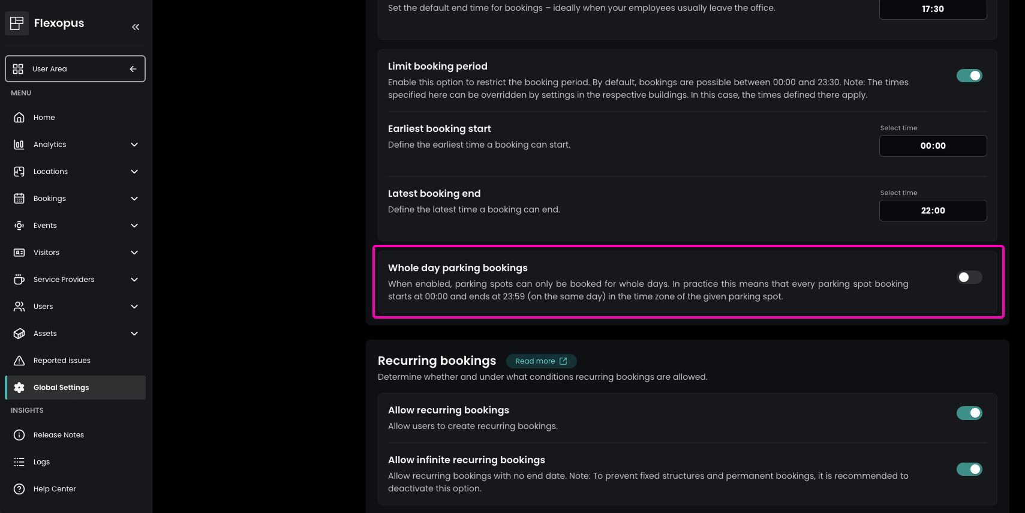Screen dimensions: 1025x513
Task: Expand the Bookings submenu chevron
Action: point(134,199)
